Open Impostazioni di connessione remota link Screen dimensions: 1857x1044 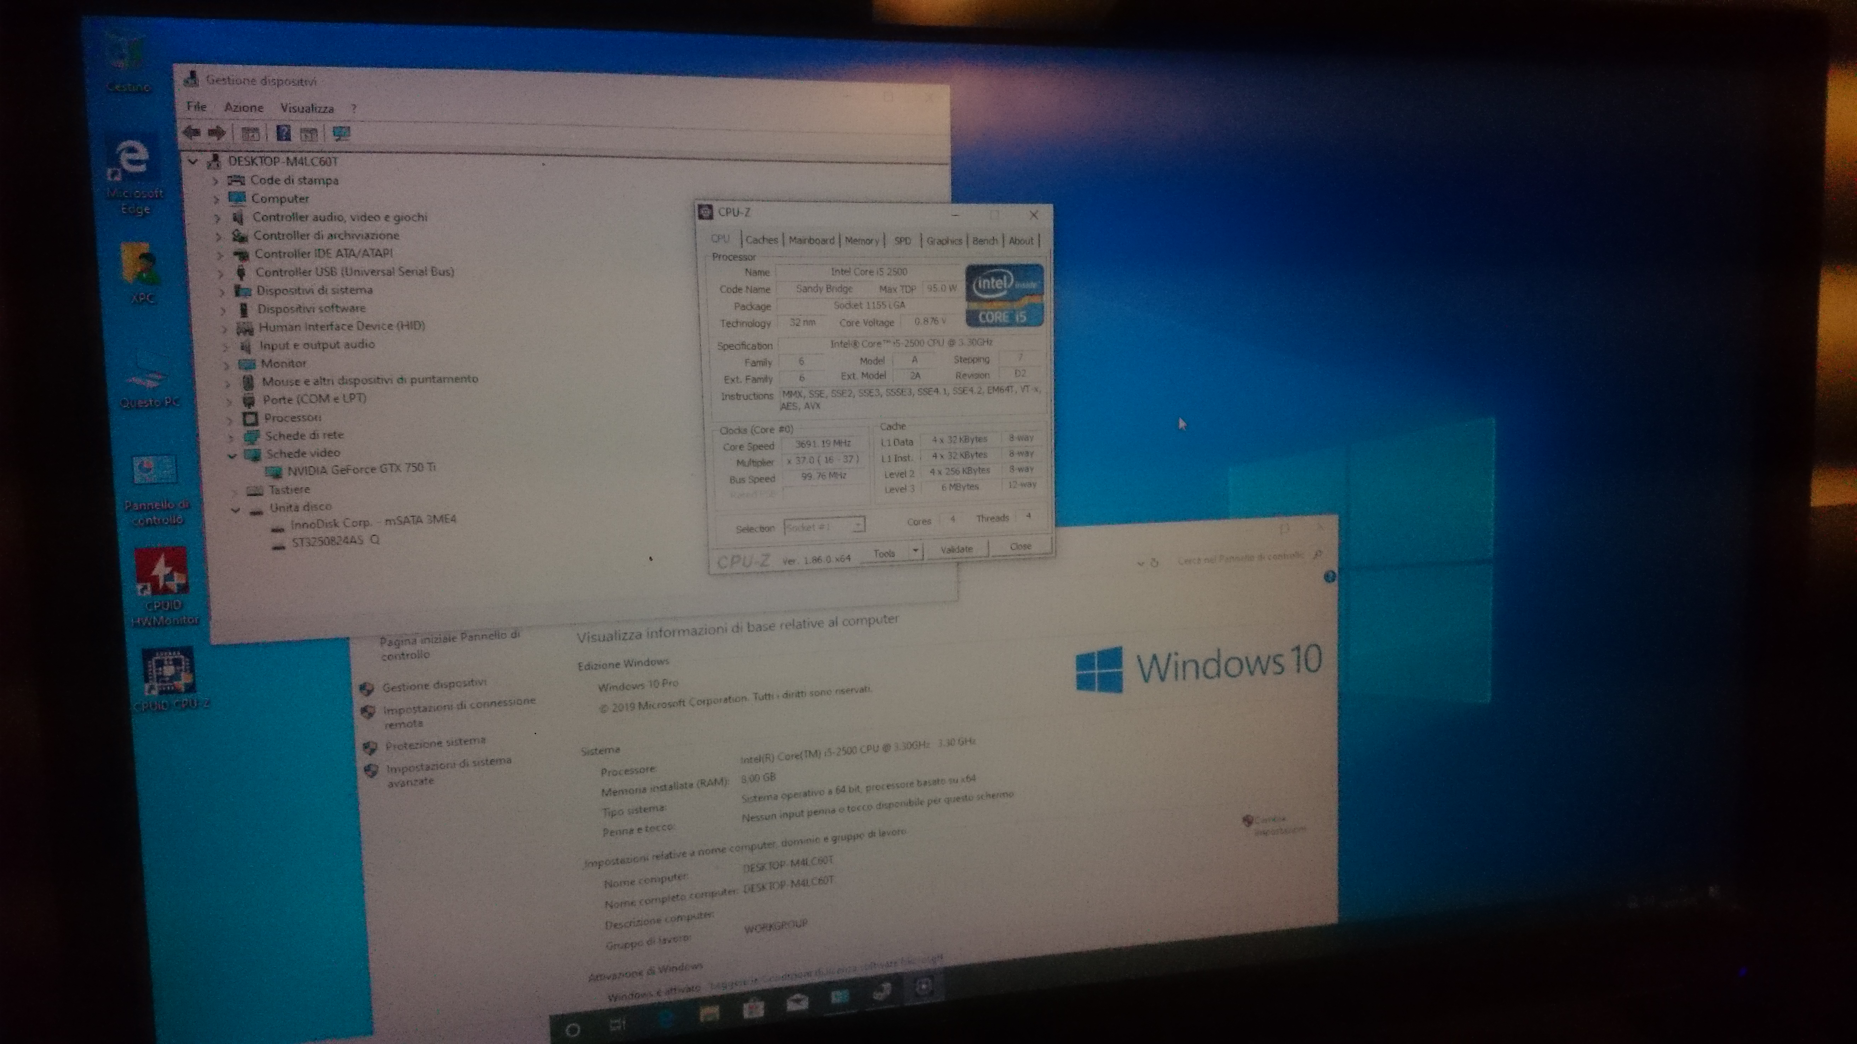(x=459, y=712)
